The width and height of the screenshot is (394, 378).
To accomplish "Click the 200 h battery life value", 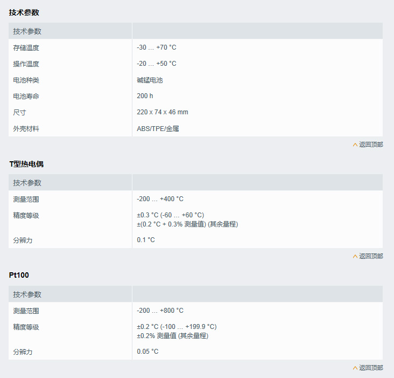I will coord(145,96).
